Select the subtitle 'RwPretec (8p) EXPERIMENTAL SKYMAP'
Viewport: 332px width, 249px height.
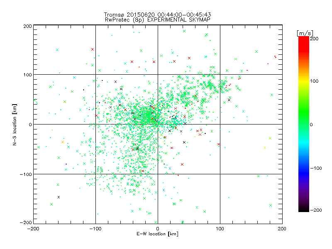(x=157, y=20)
